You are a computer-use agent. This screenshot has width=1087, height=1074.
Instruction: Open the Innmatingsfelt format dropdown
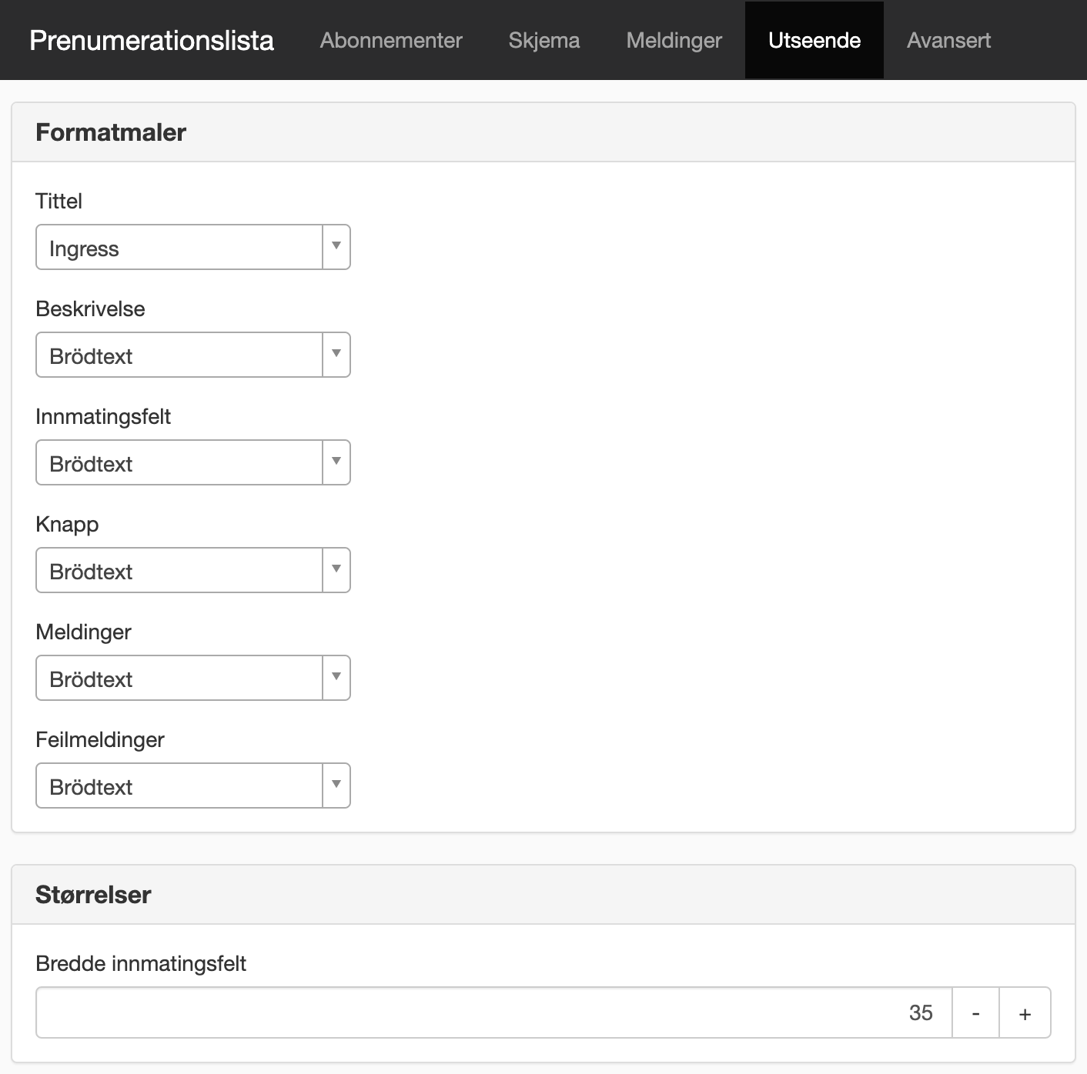193,462
